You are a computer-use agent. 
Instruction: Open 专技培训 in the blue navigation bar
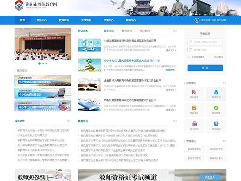(x=86, y=20)
